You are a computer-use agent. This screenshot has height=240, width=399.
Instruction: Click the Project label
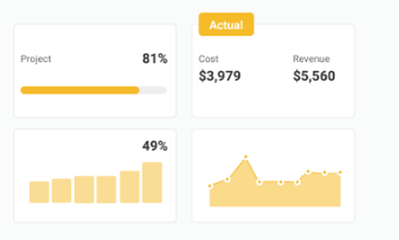(36, 59)
